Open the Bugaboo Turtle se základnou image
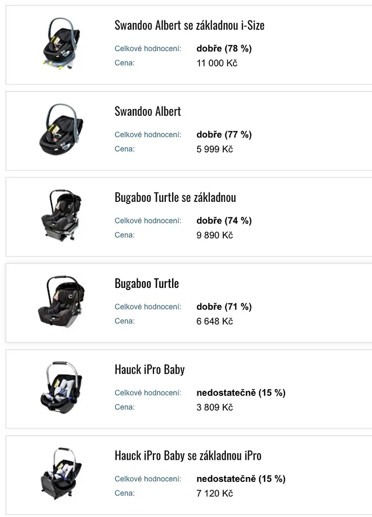Screen dimensions: 372x517 point(61,216)
